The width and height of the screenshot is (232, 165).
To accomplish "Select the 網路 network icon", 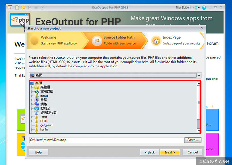I will 37,104.
